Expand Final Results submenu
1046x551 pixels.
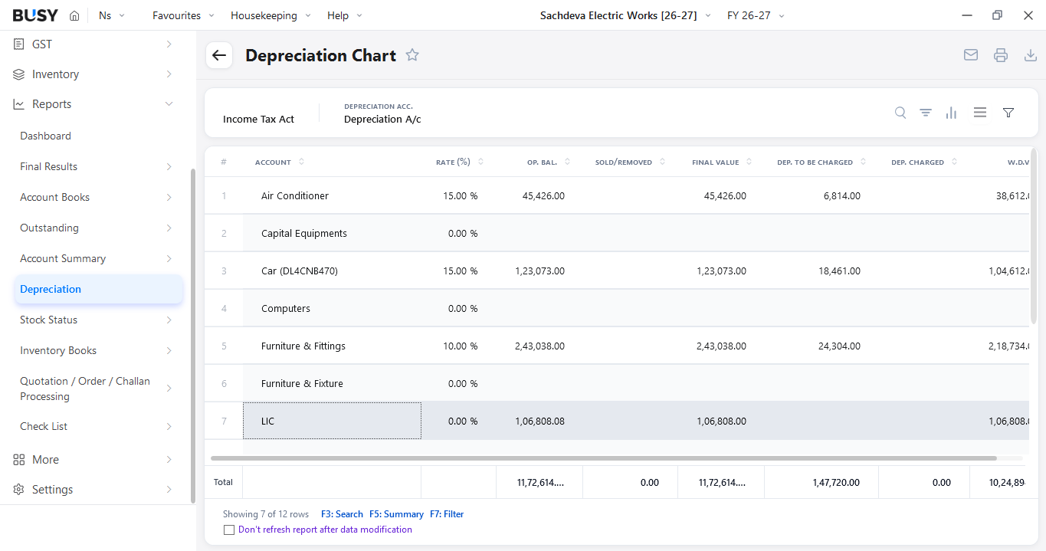point(169,166)
